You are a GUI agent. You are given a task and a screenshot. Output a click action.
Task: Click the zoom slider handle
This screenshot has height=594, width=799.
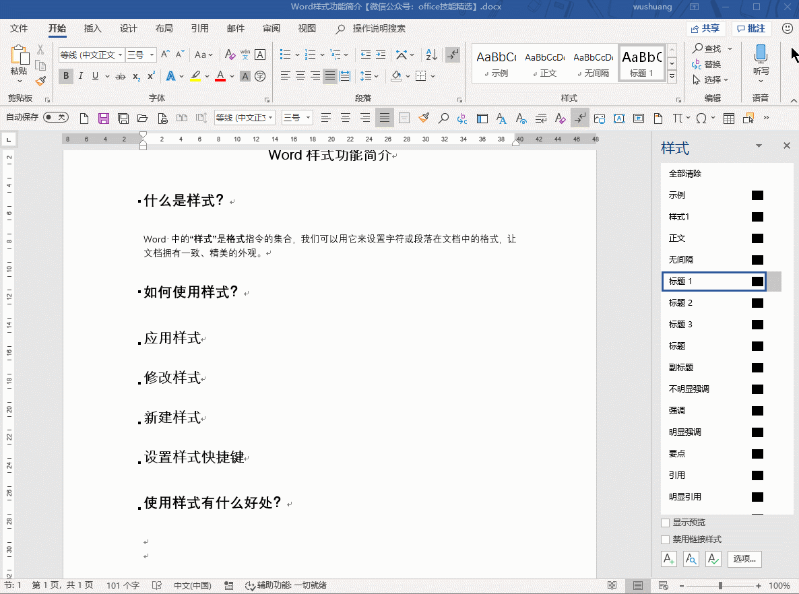click(720, 586)
